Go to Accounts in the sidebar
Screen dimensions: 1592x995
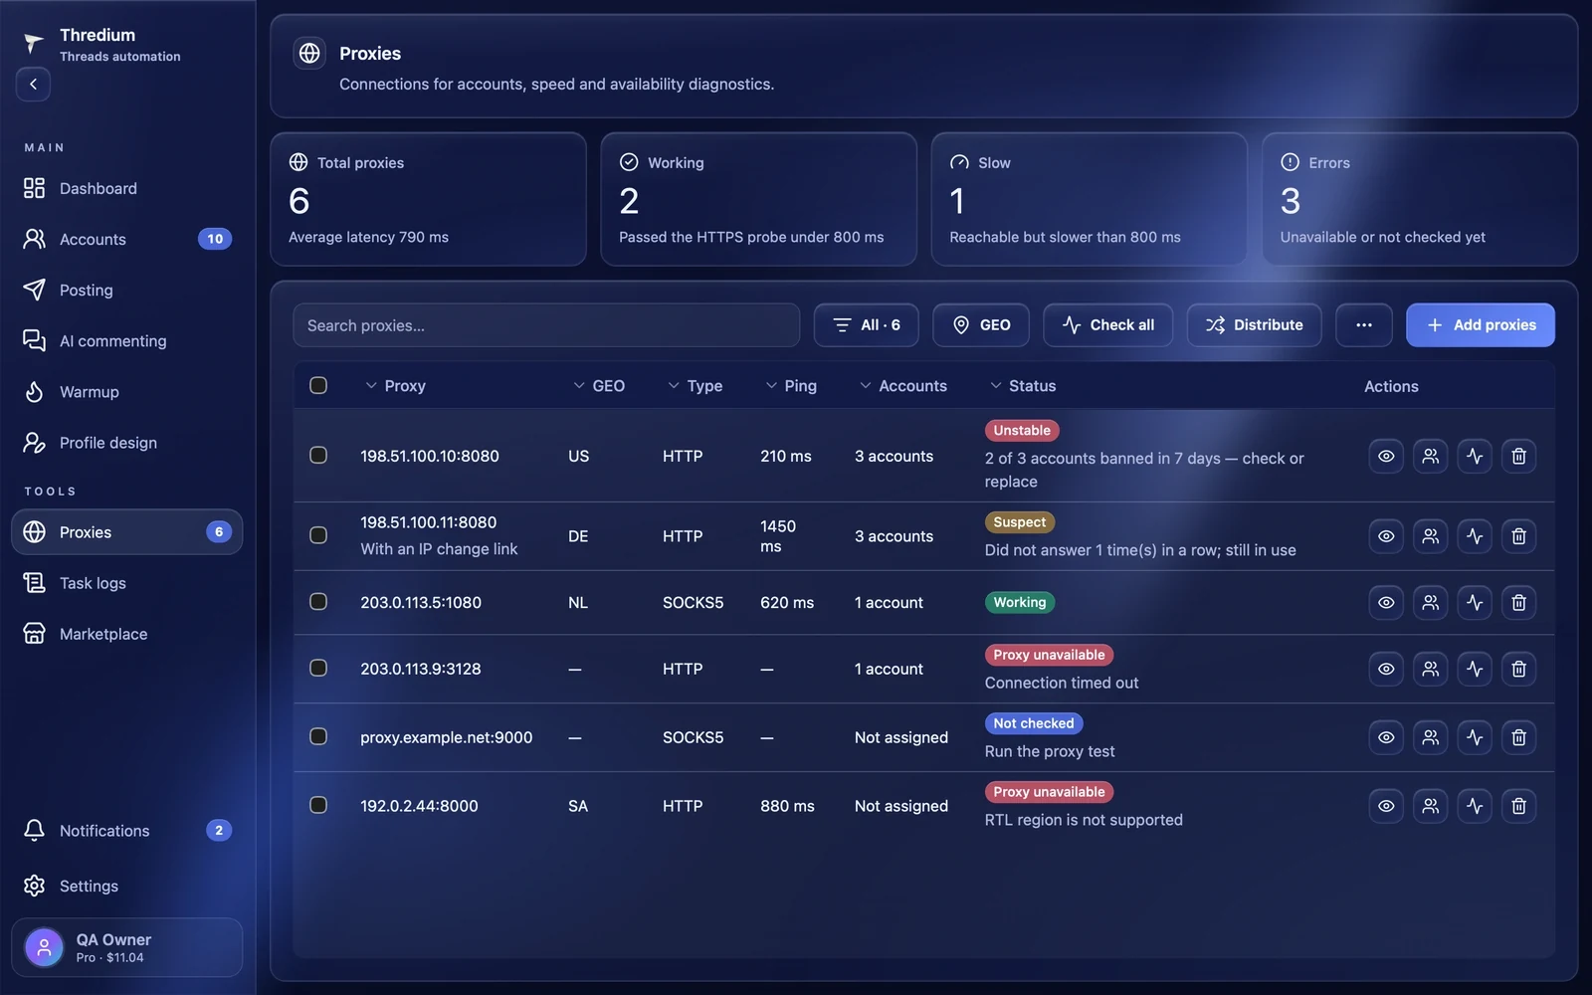127,239
